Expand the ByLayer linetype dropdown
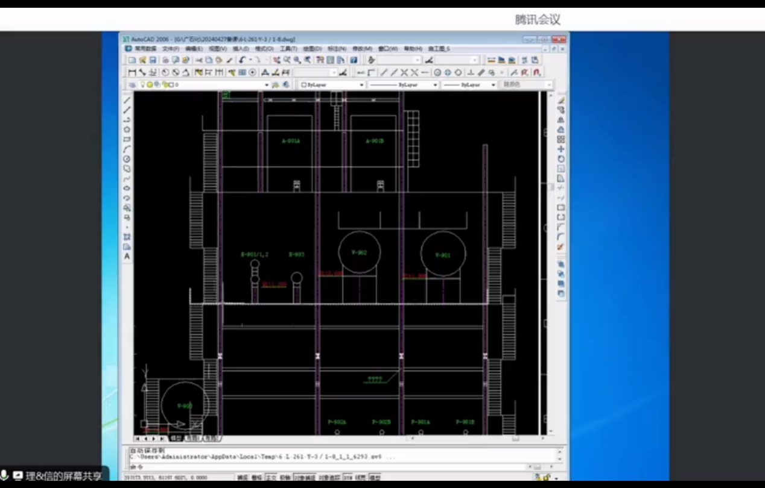 click(x=434, y=85)
